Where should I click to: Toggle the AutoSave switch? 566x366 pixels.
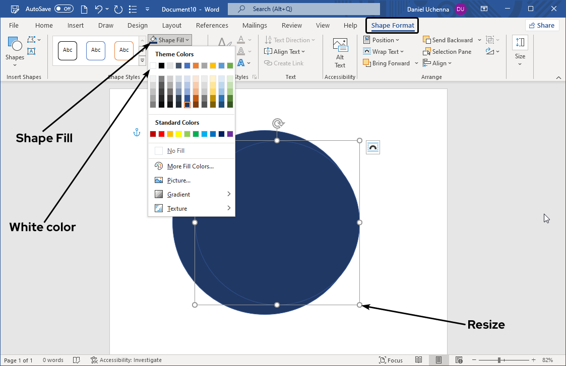(x=64, y=9)
